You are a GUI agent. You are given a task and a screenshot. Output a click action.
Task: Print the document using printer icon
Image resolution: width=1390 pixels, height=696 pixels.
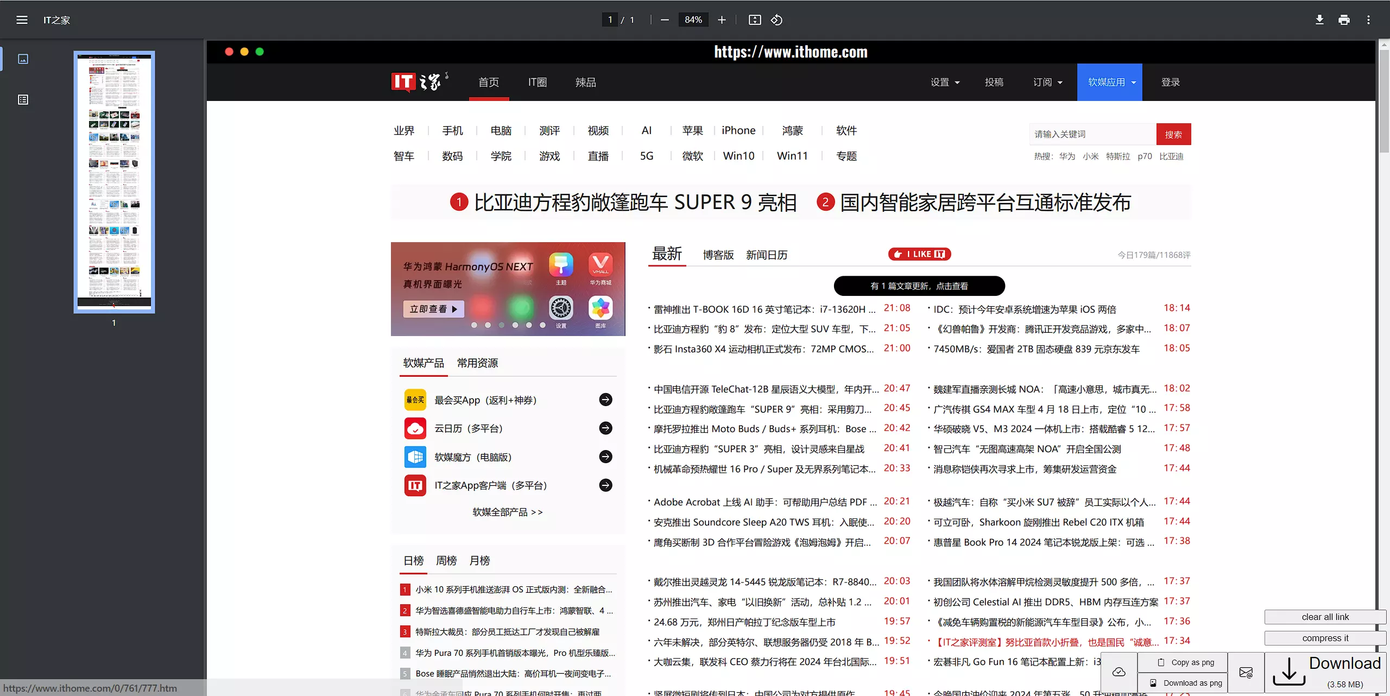coord(1344,20)
